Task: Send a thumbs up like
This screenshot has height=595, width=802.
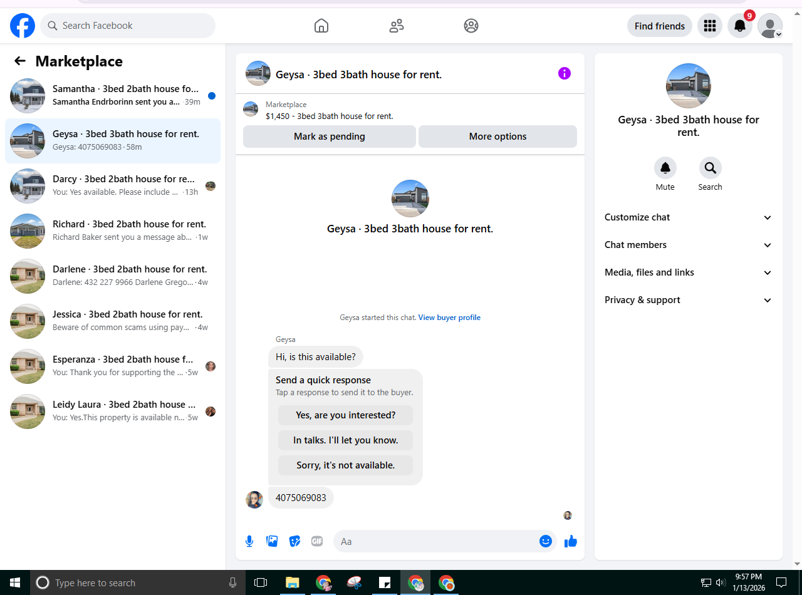Action: tap(570, 541)
